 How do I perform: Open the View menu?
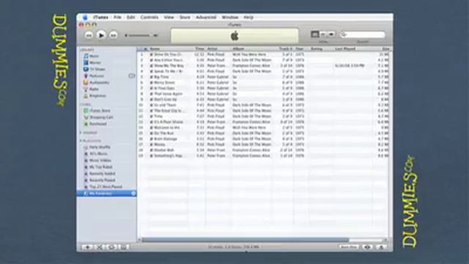169,18
